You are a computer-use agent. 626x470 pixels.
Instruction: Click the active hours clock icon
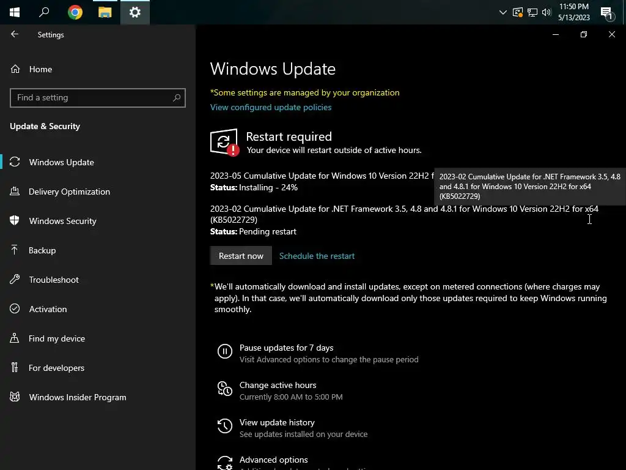(x=225, y=389)
